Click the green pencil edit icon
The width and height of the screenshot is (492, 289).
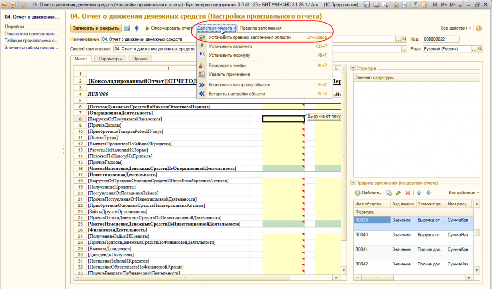tap(398, 193)
